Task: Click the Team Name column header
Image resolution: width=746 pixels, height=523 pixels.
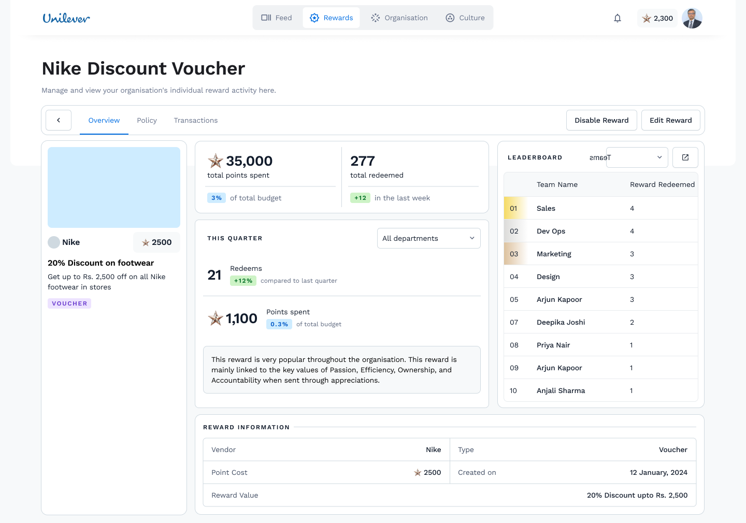Action: 557,184
